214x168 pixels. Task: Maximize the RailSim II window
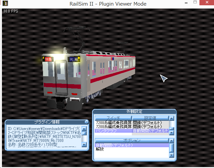195,2
